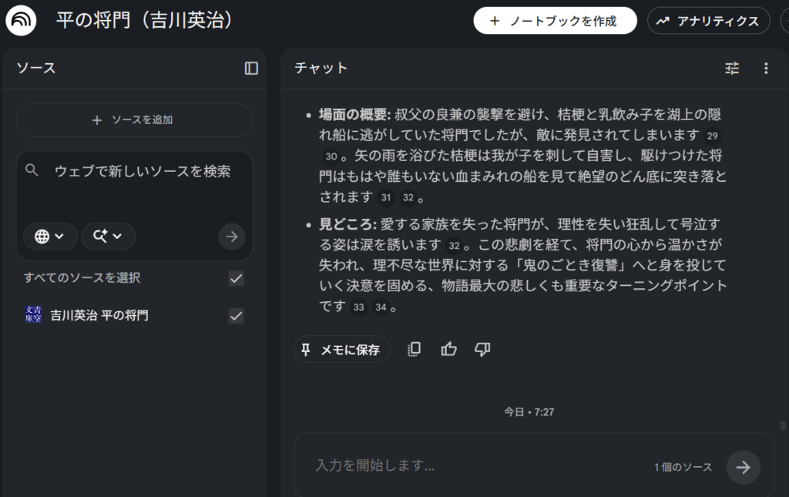789x497 pixels.
Task: Collapse the ソース panel using its panel icon
Action: pyautogui.click(x=250, y=68)
